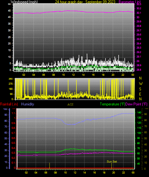Click barometer axis value 28.8
The image size is (149, 177).
click(139, 70)
